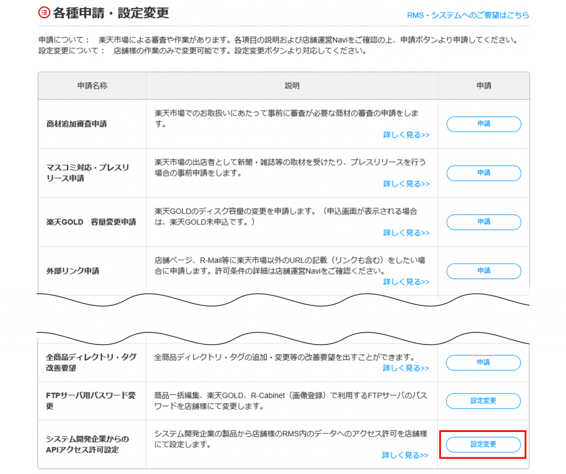The width and height of the screenshot is (566, 474).
Task: Click 申請 button for 楽天GOLD 容量変更申請
Action: point(484,222)
